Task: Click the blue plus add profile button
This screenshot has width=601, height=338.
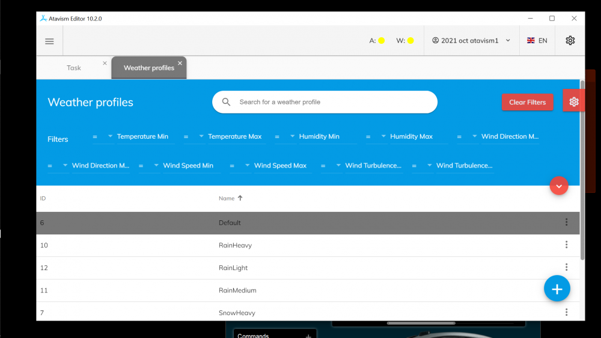Action: click(557, 289)
